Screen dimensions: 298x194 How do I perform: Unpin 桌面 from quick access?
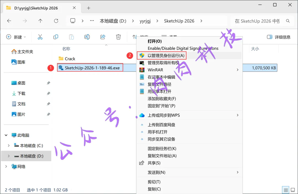49,83
